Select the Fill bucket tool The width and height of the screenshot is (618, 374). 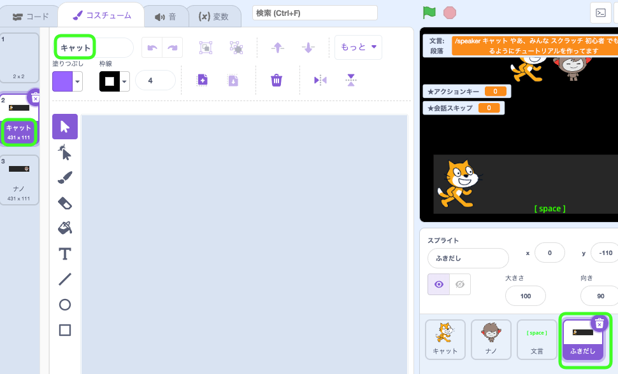[64, 228]
